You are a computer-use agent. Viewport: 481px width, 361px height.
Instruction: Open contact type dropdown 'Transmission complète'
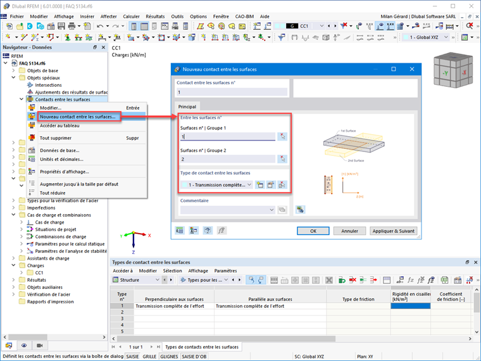pos(249,185)
